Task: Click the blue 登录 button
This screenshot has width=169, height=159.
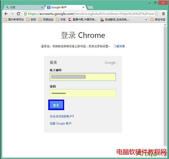Action: [56, 105]
